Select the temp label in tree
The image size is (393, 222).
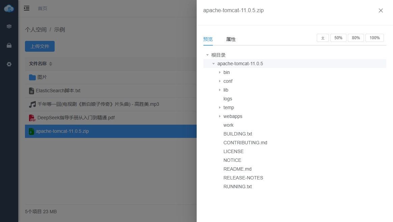[229, 107]
